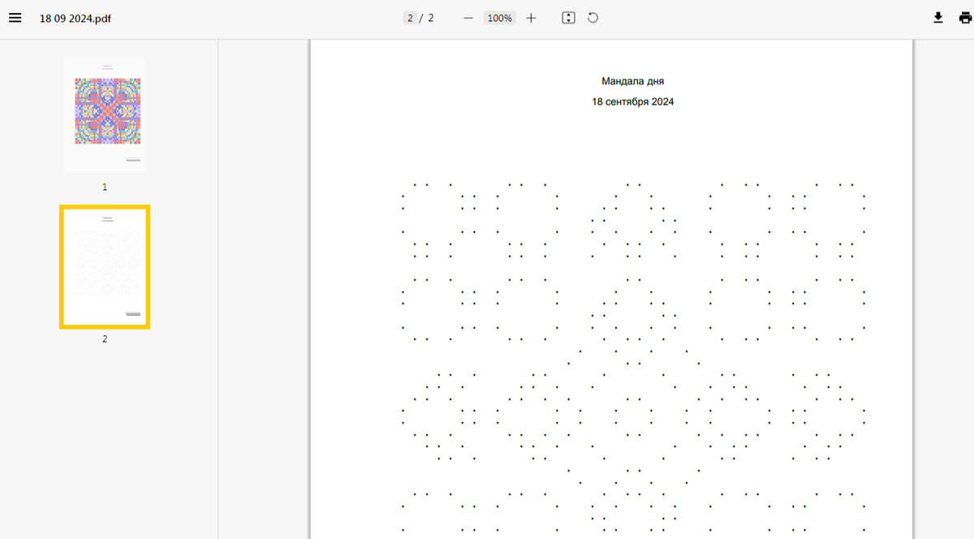Select the highlighted page 2 thumbnail

[x=105, y=267]
